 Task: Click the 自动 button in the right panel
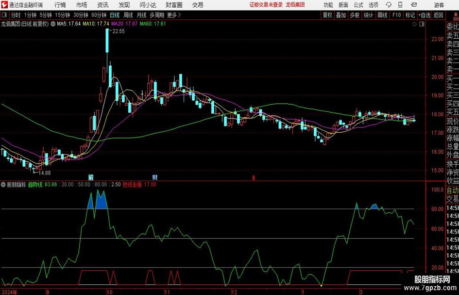453,190
